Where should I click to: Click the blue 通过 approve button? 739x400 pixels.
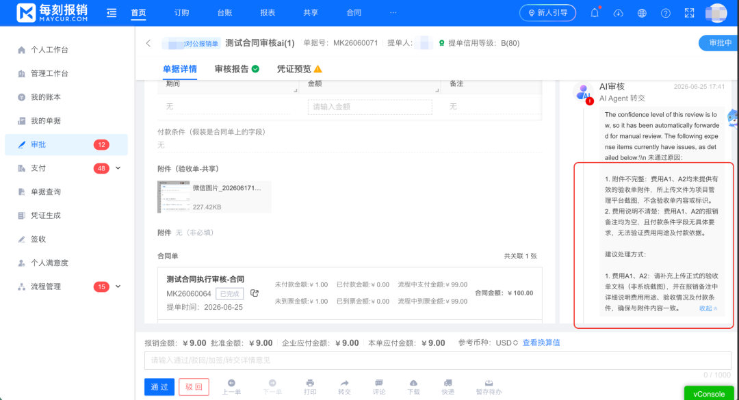pos(159,387)
